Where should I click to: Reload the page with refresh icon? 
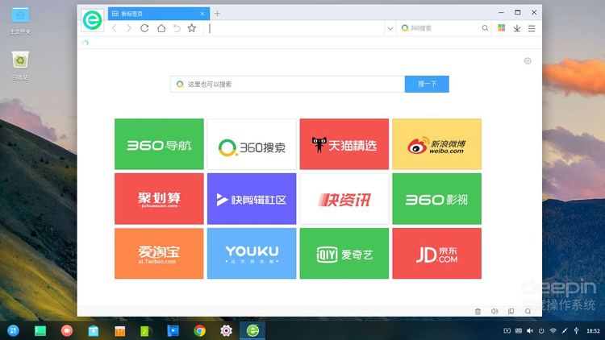click(x=144, y=28)
